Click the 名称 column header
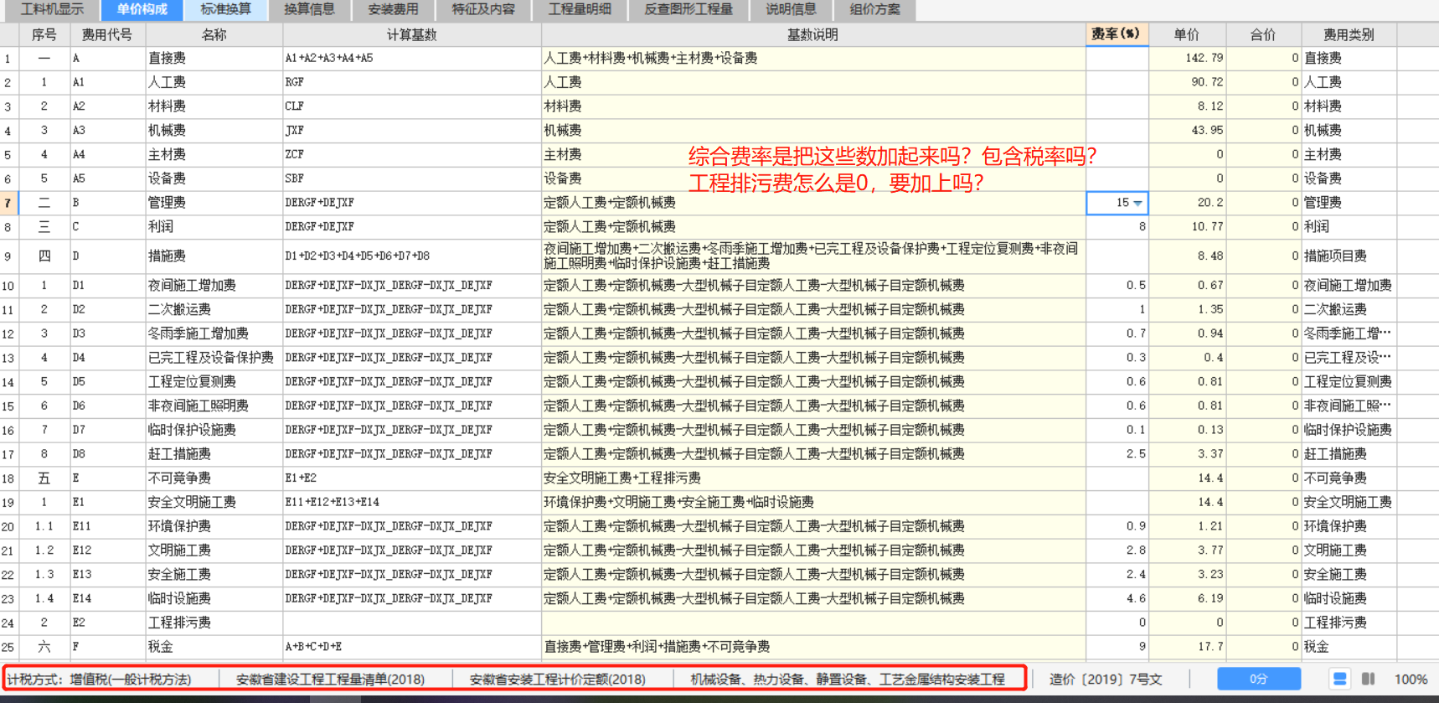1439x703 pixels. (x=214, y=34)
